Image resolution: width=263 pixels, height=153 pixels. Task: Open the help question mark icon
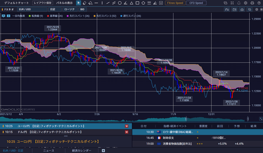click(x=259, y=3)
